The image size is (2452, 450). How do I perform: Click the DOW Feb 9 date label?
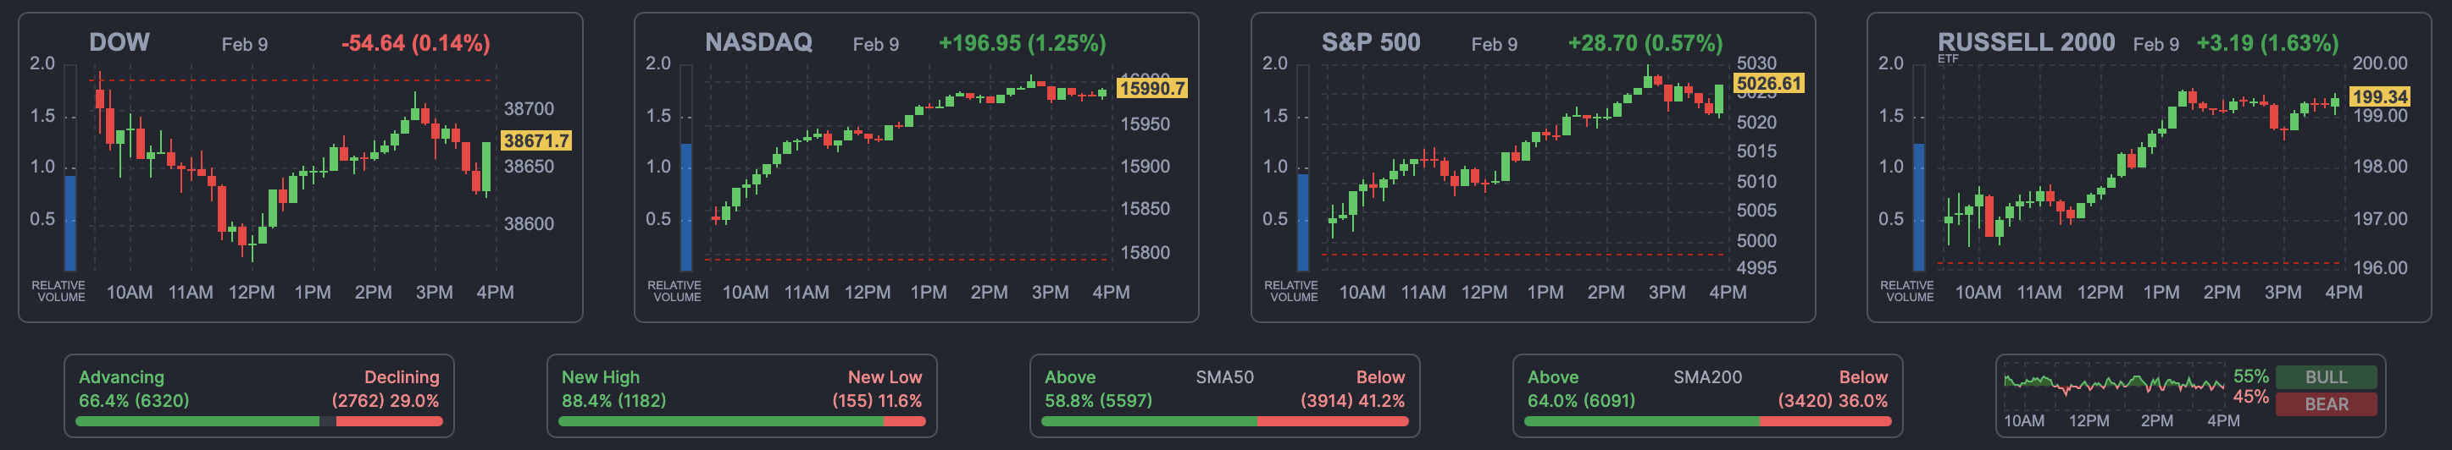click(245, 45)
